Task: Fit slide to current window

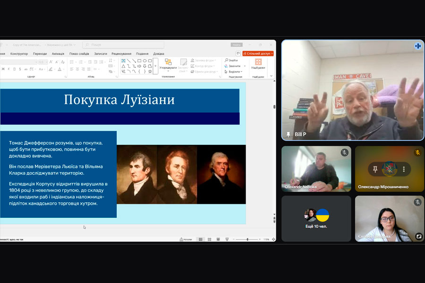Action: click(273, 239)
